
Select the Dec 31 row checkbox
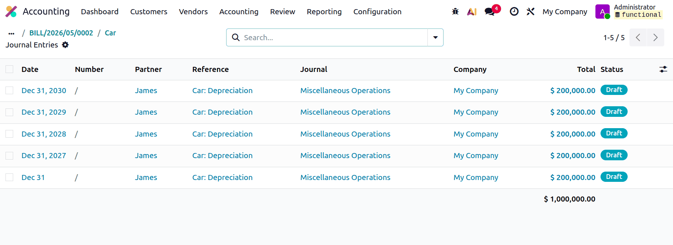[10, 177]
